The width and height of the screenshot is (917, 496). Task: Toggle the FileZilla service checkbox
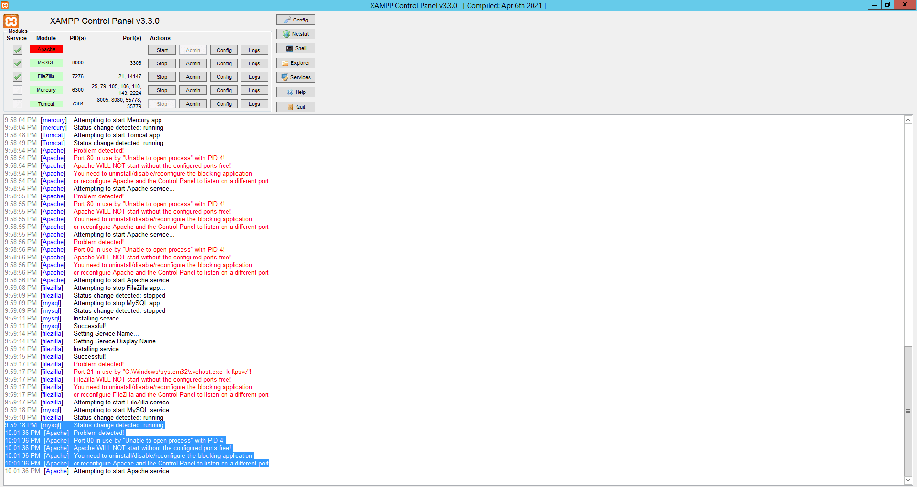(18, 76)
